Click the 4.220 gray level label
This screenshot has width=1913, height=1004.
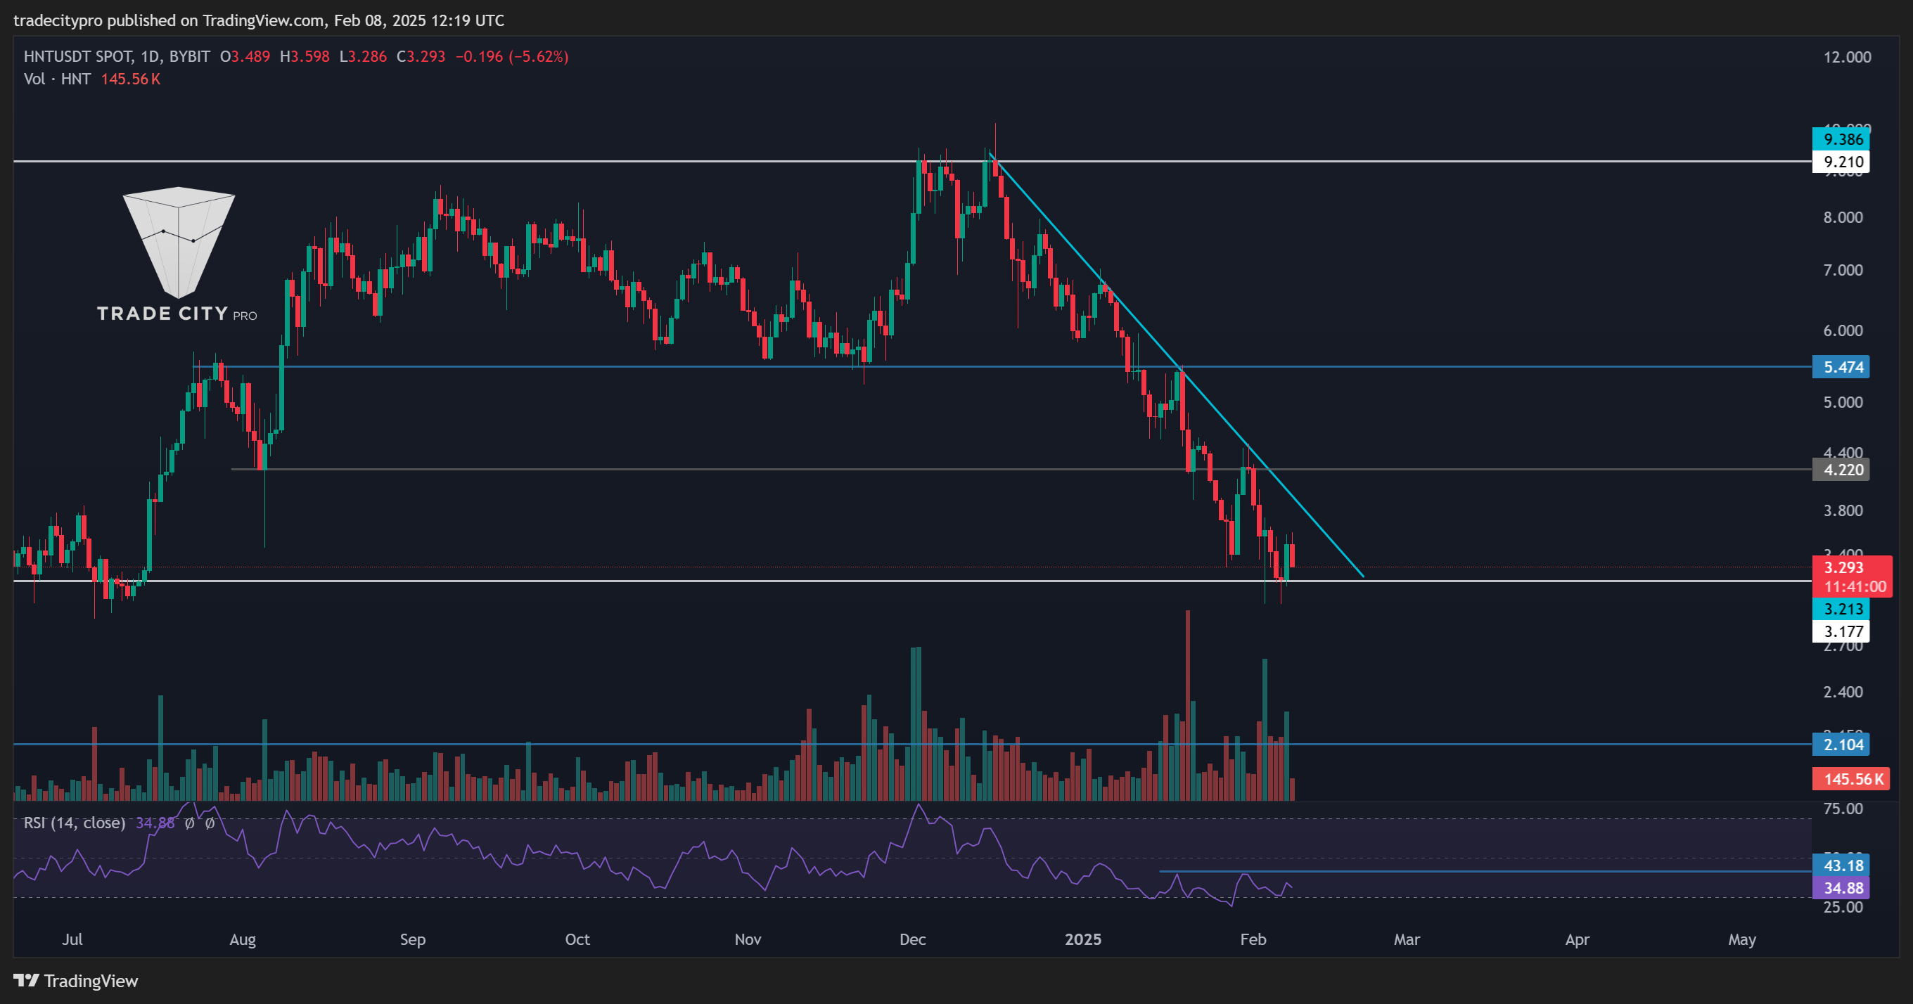[x=1841, y=470]
